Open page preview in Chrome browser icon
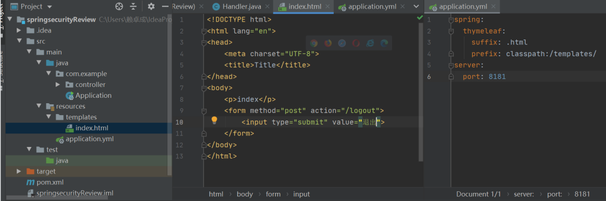Viewport: 606px width, 201px height. coord(314,43)
